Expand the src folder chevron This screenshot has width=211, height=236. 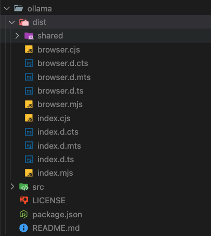pyautogui.click(x=12, y=187)
